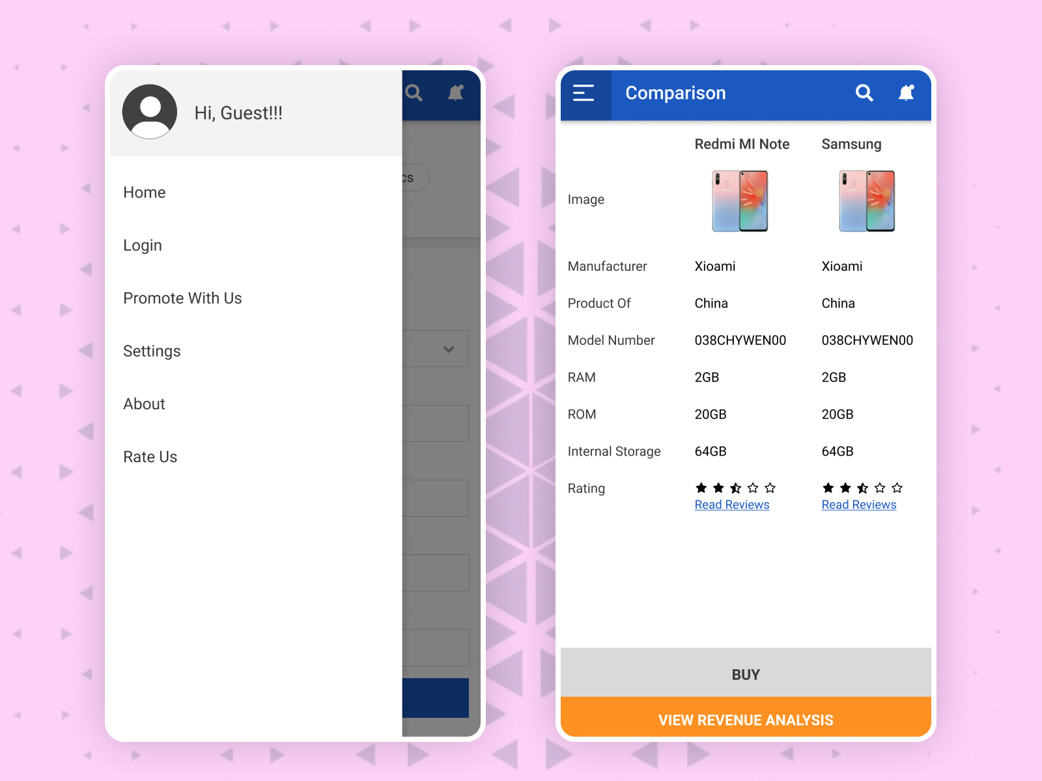Click the Redmi MI Note phone image
Screen dimensions: 1042x781
click(x=740, y=201)
